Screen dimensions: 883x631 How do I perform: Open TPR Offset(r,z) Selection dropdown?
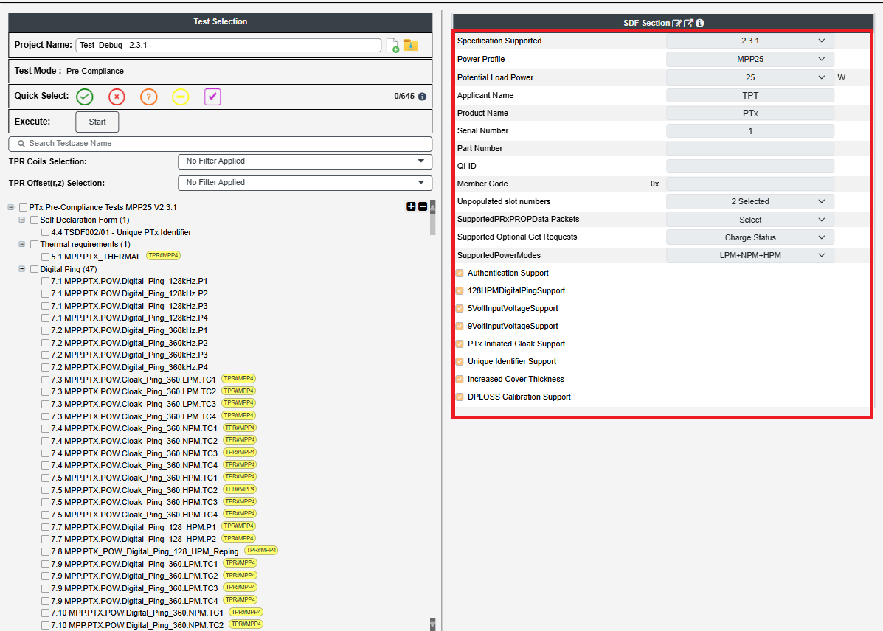[x=305, y=183]
